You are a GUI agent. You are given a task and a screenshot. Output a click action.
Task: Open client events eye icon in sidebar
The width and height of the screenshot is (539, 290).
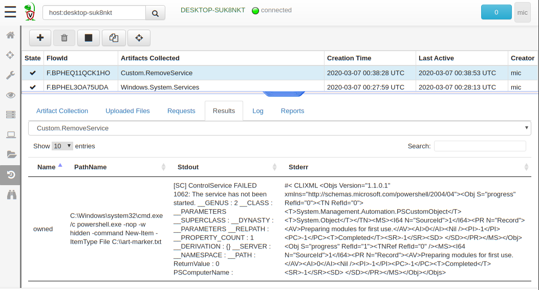(x=10, y=95)
